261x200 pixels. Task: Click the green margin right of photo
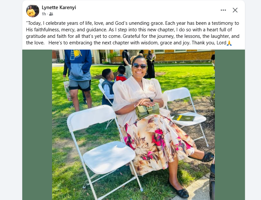point(230,125)
